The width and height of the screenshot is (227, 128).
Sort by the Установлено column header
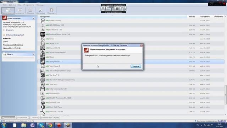point(204,17)
